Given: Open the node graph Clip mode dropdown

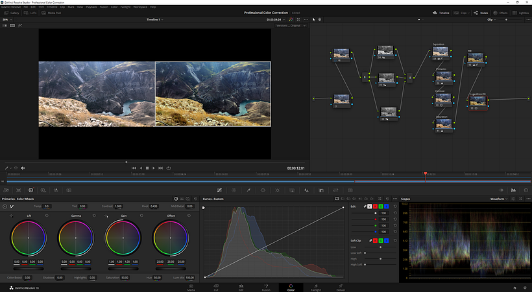Looking at the screenshot, I should [491, 19].
